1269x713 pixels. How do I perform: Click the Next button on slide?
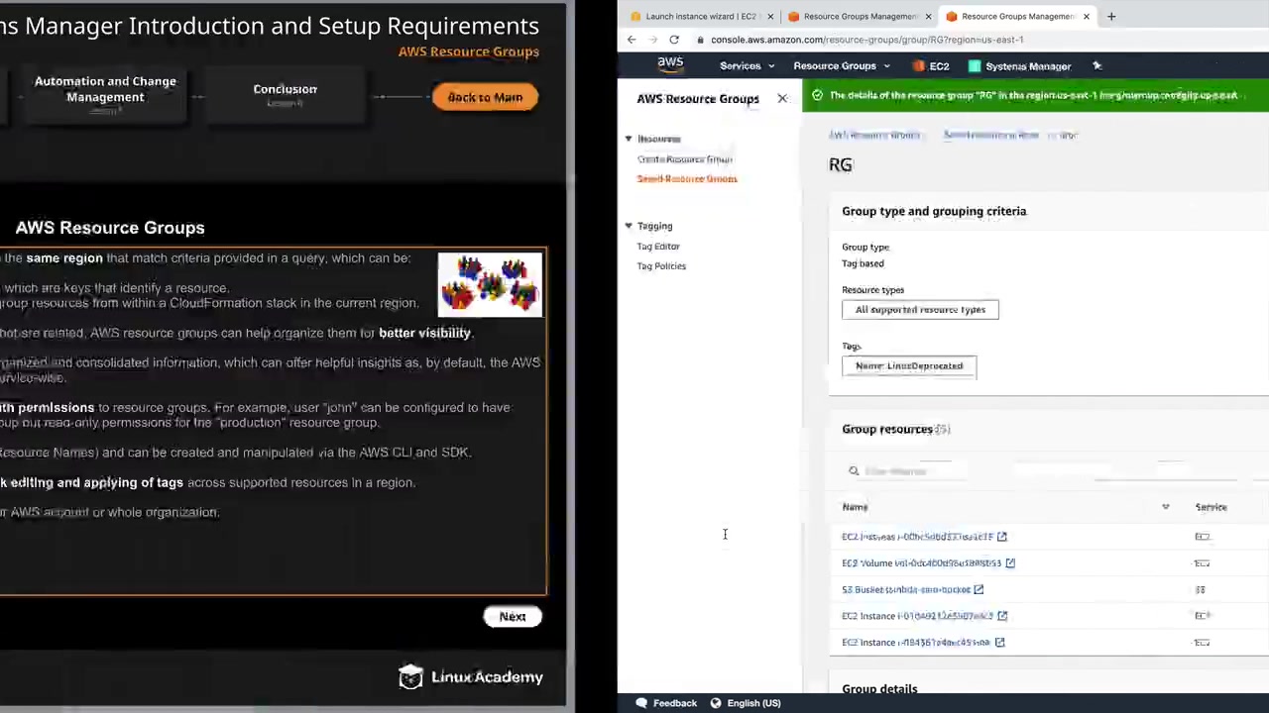[513, 616]
